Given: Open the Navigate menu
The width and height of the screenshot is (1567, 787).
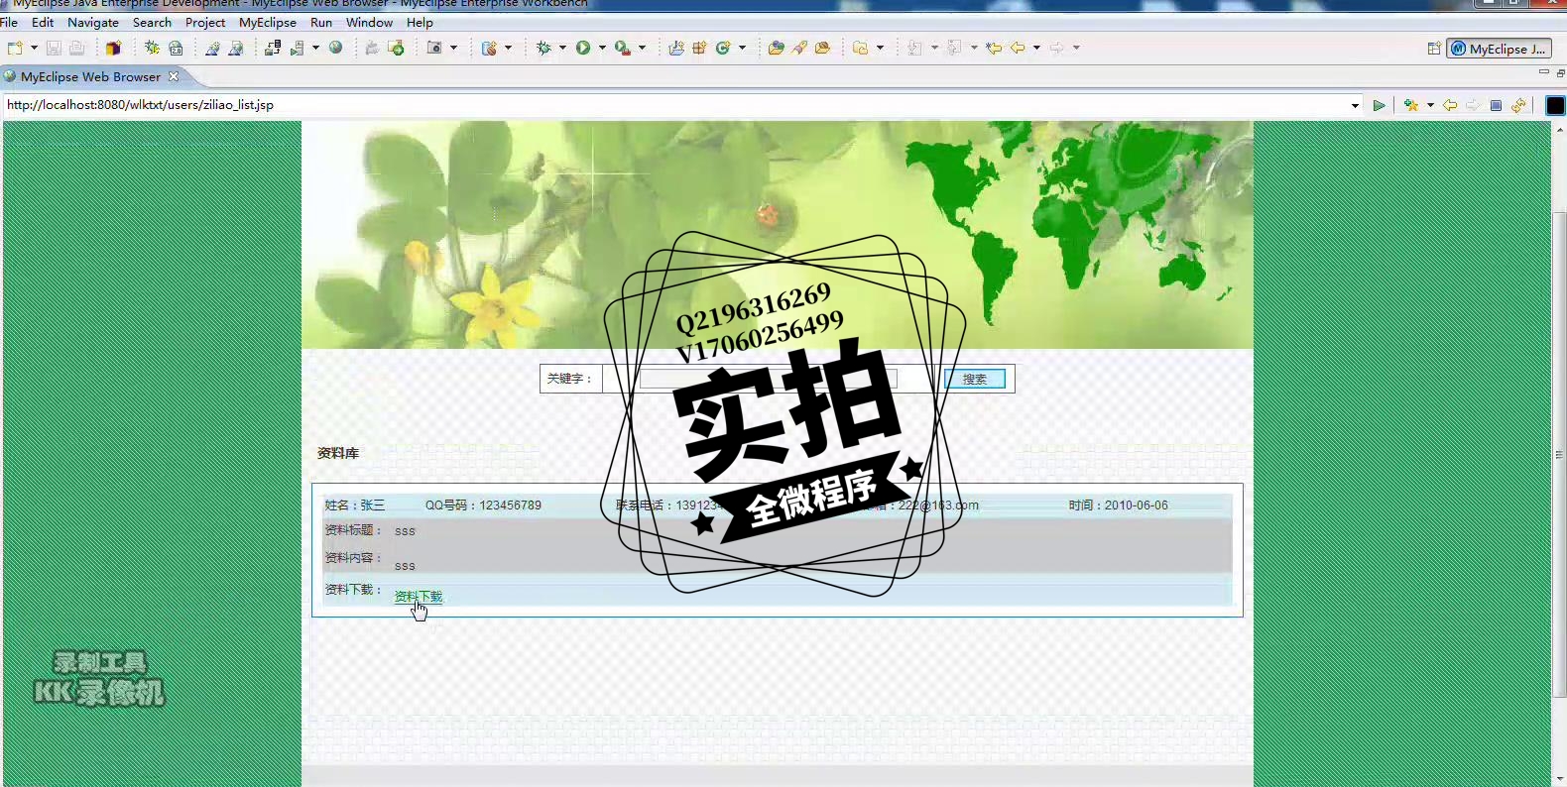Looking at the screenshot, I should 93,22.
